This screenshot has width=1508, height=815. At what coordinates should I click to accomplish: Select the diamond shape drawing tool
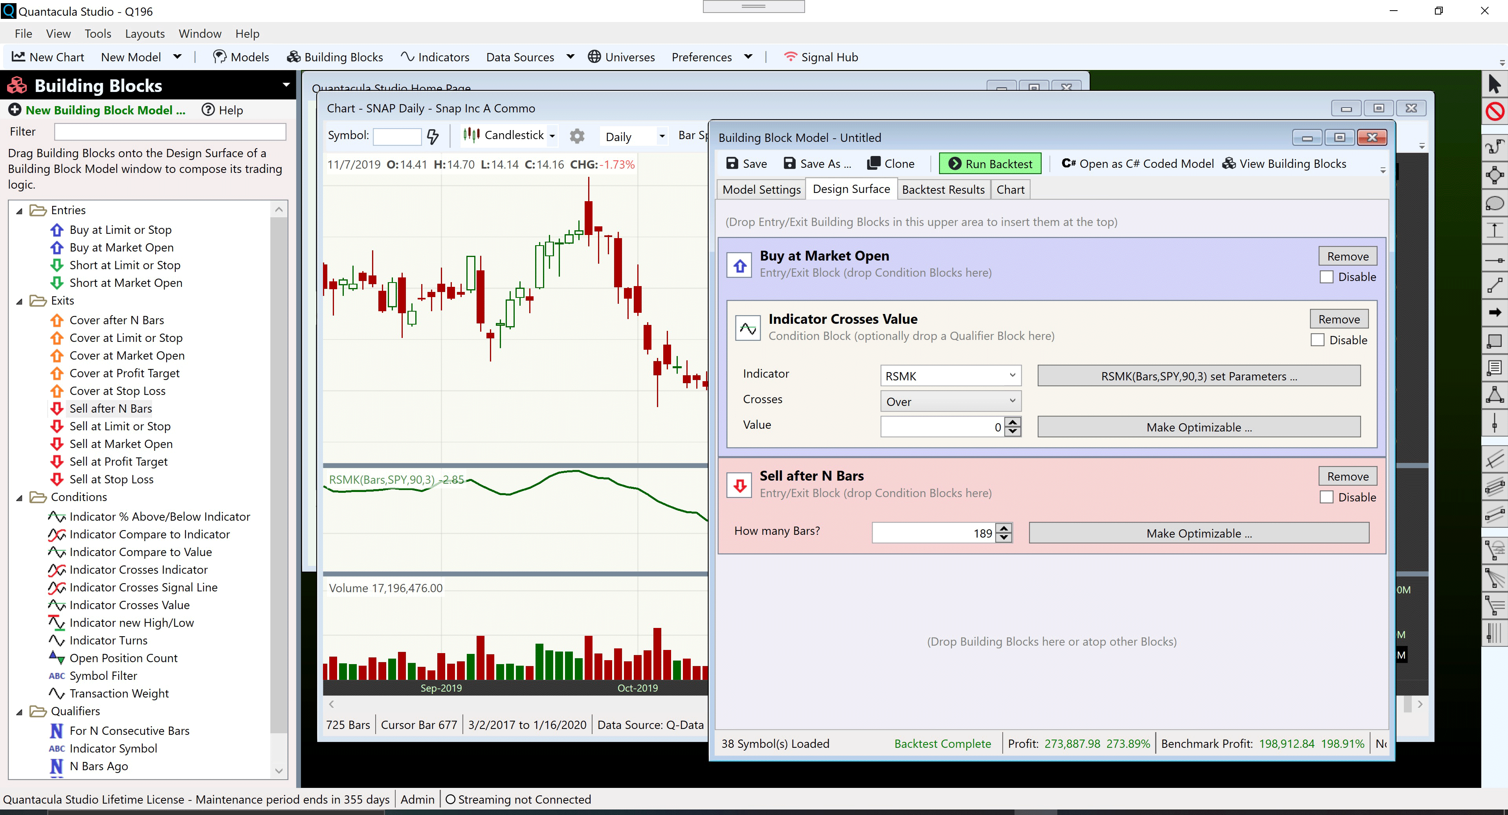point(1495,174)
